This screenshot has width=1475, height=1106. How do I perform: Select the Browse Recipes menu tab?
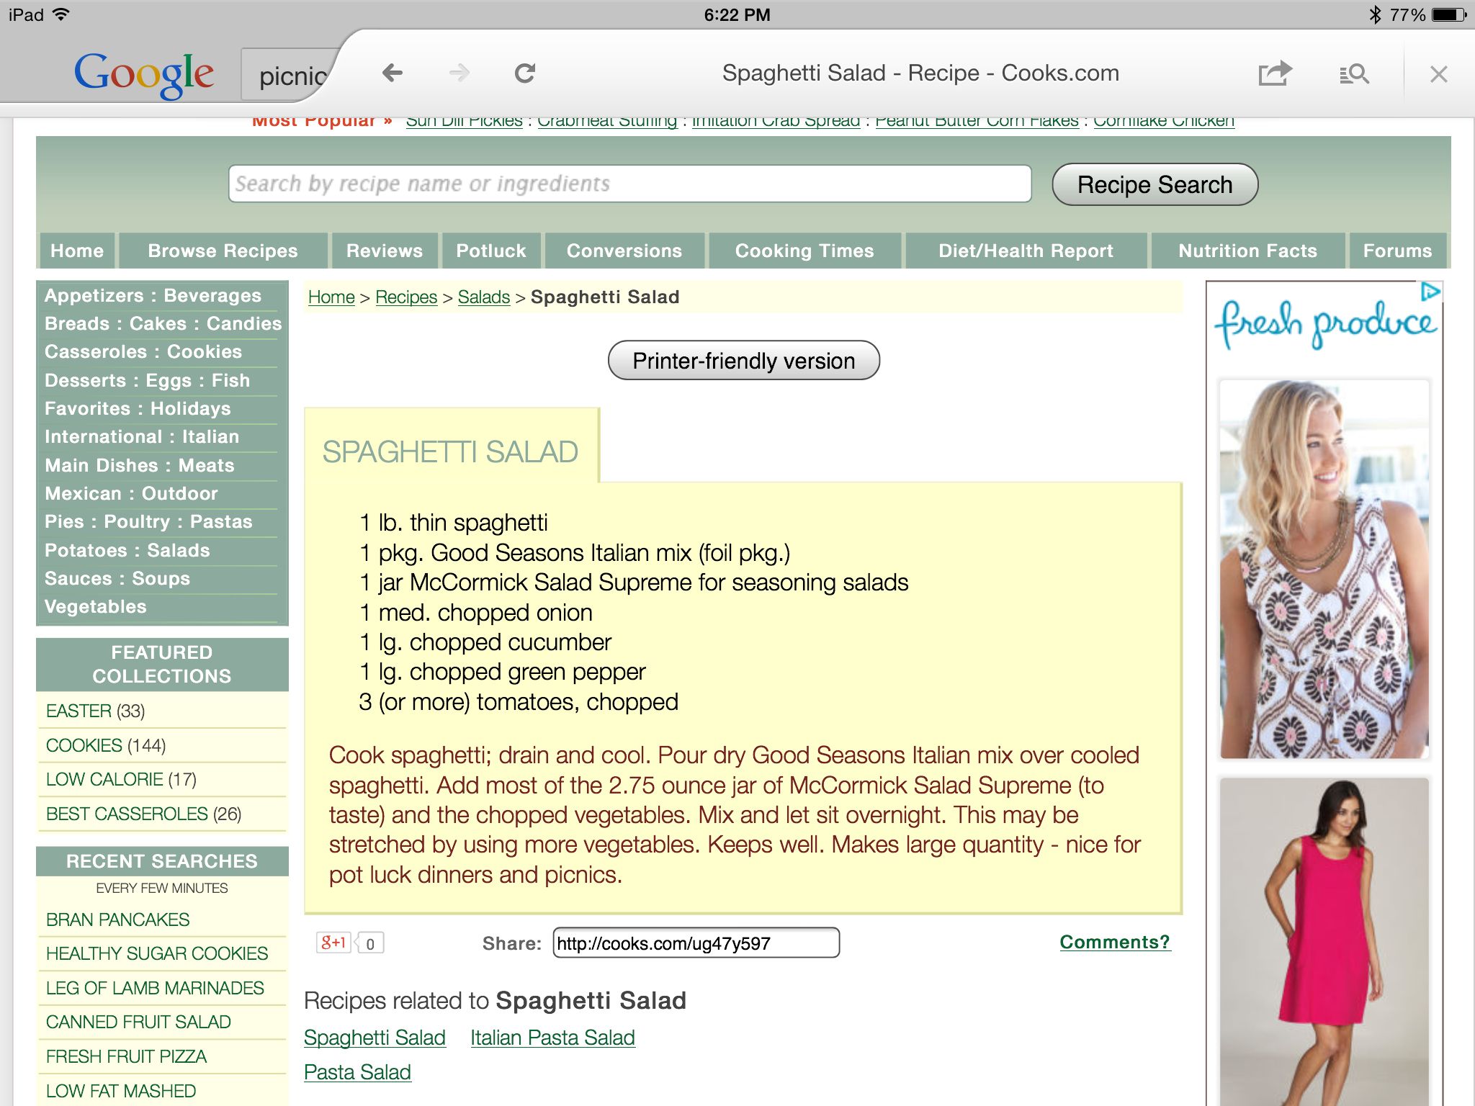(x=222, y=250)
